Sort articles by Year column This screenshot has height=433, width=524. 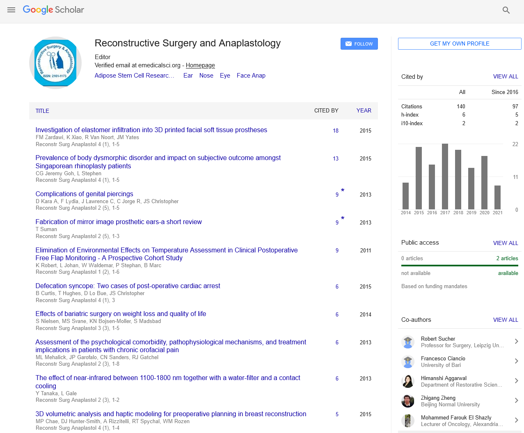click(364, 110)
